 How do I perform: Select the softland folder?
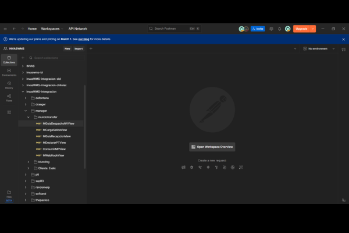click(41, 194)
